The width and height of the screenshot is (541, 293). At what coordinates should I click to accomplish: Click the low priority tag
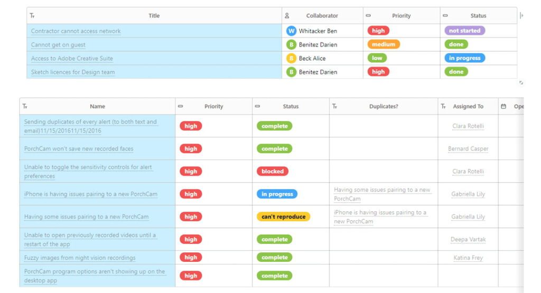click(x=377, y=58)
